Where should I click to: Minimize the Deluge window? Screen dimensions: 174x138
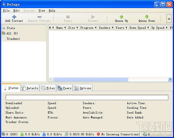(x=157, y=5)
